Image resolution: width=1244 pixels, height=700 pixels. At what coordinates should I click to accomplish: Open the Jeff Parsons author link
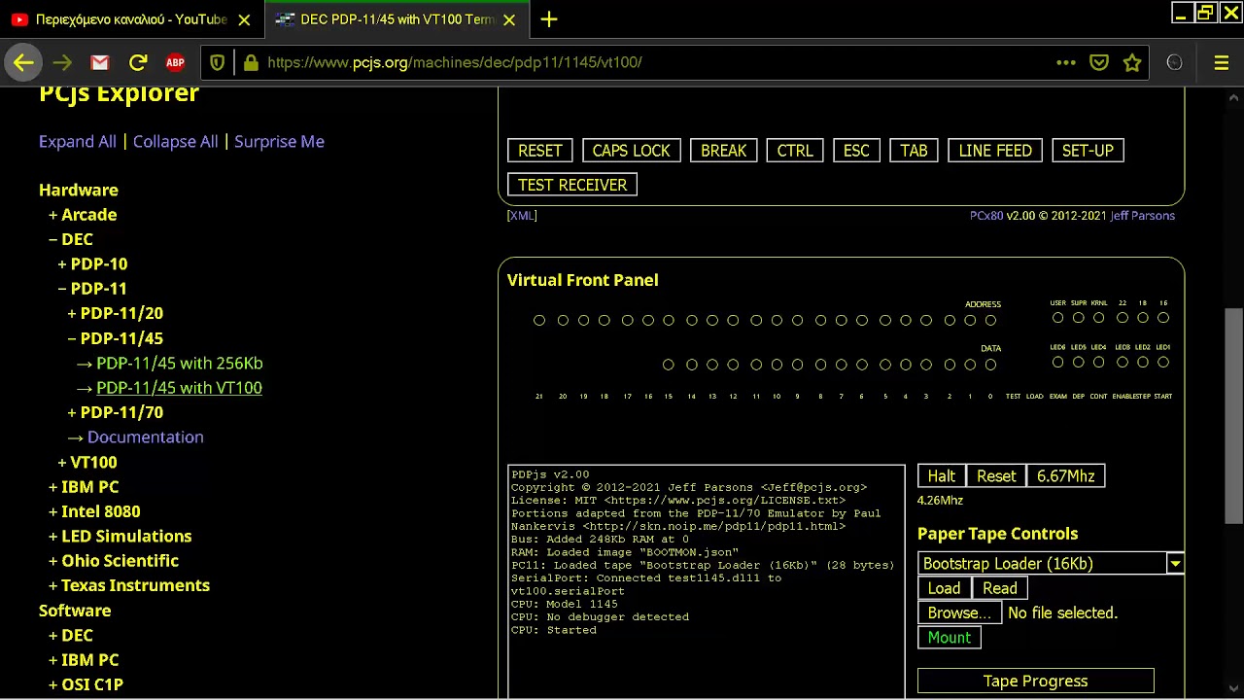click(1142, 216)
